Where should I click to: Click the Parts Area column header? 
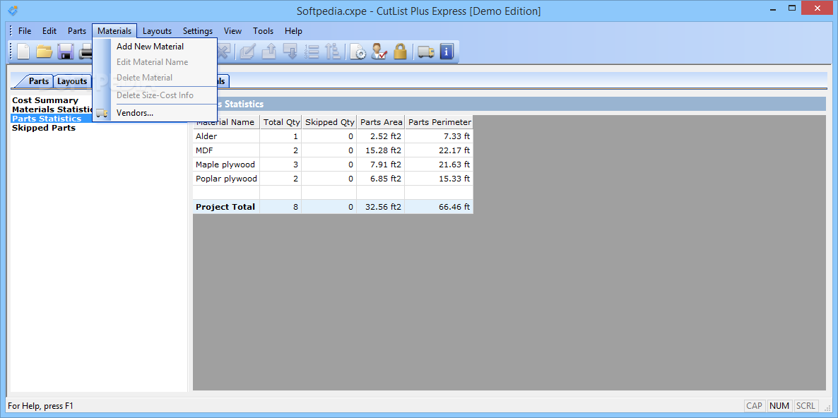[x=381, y=122]
